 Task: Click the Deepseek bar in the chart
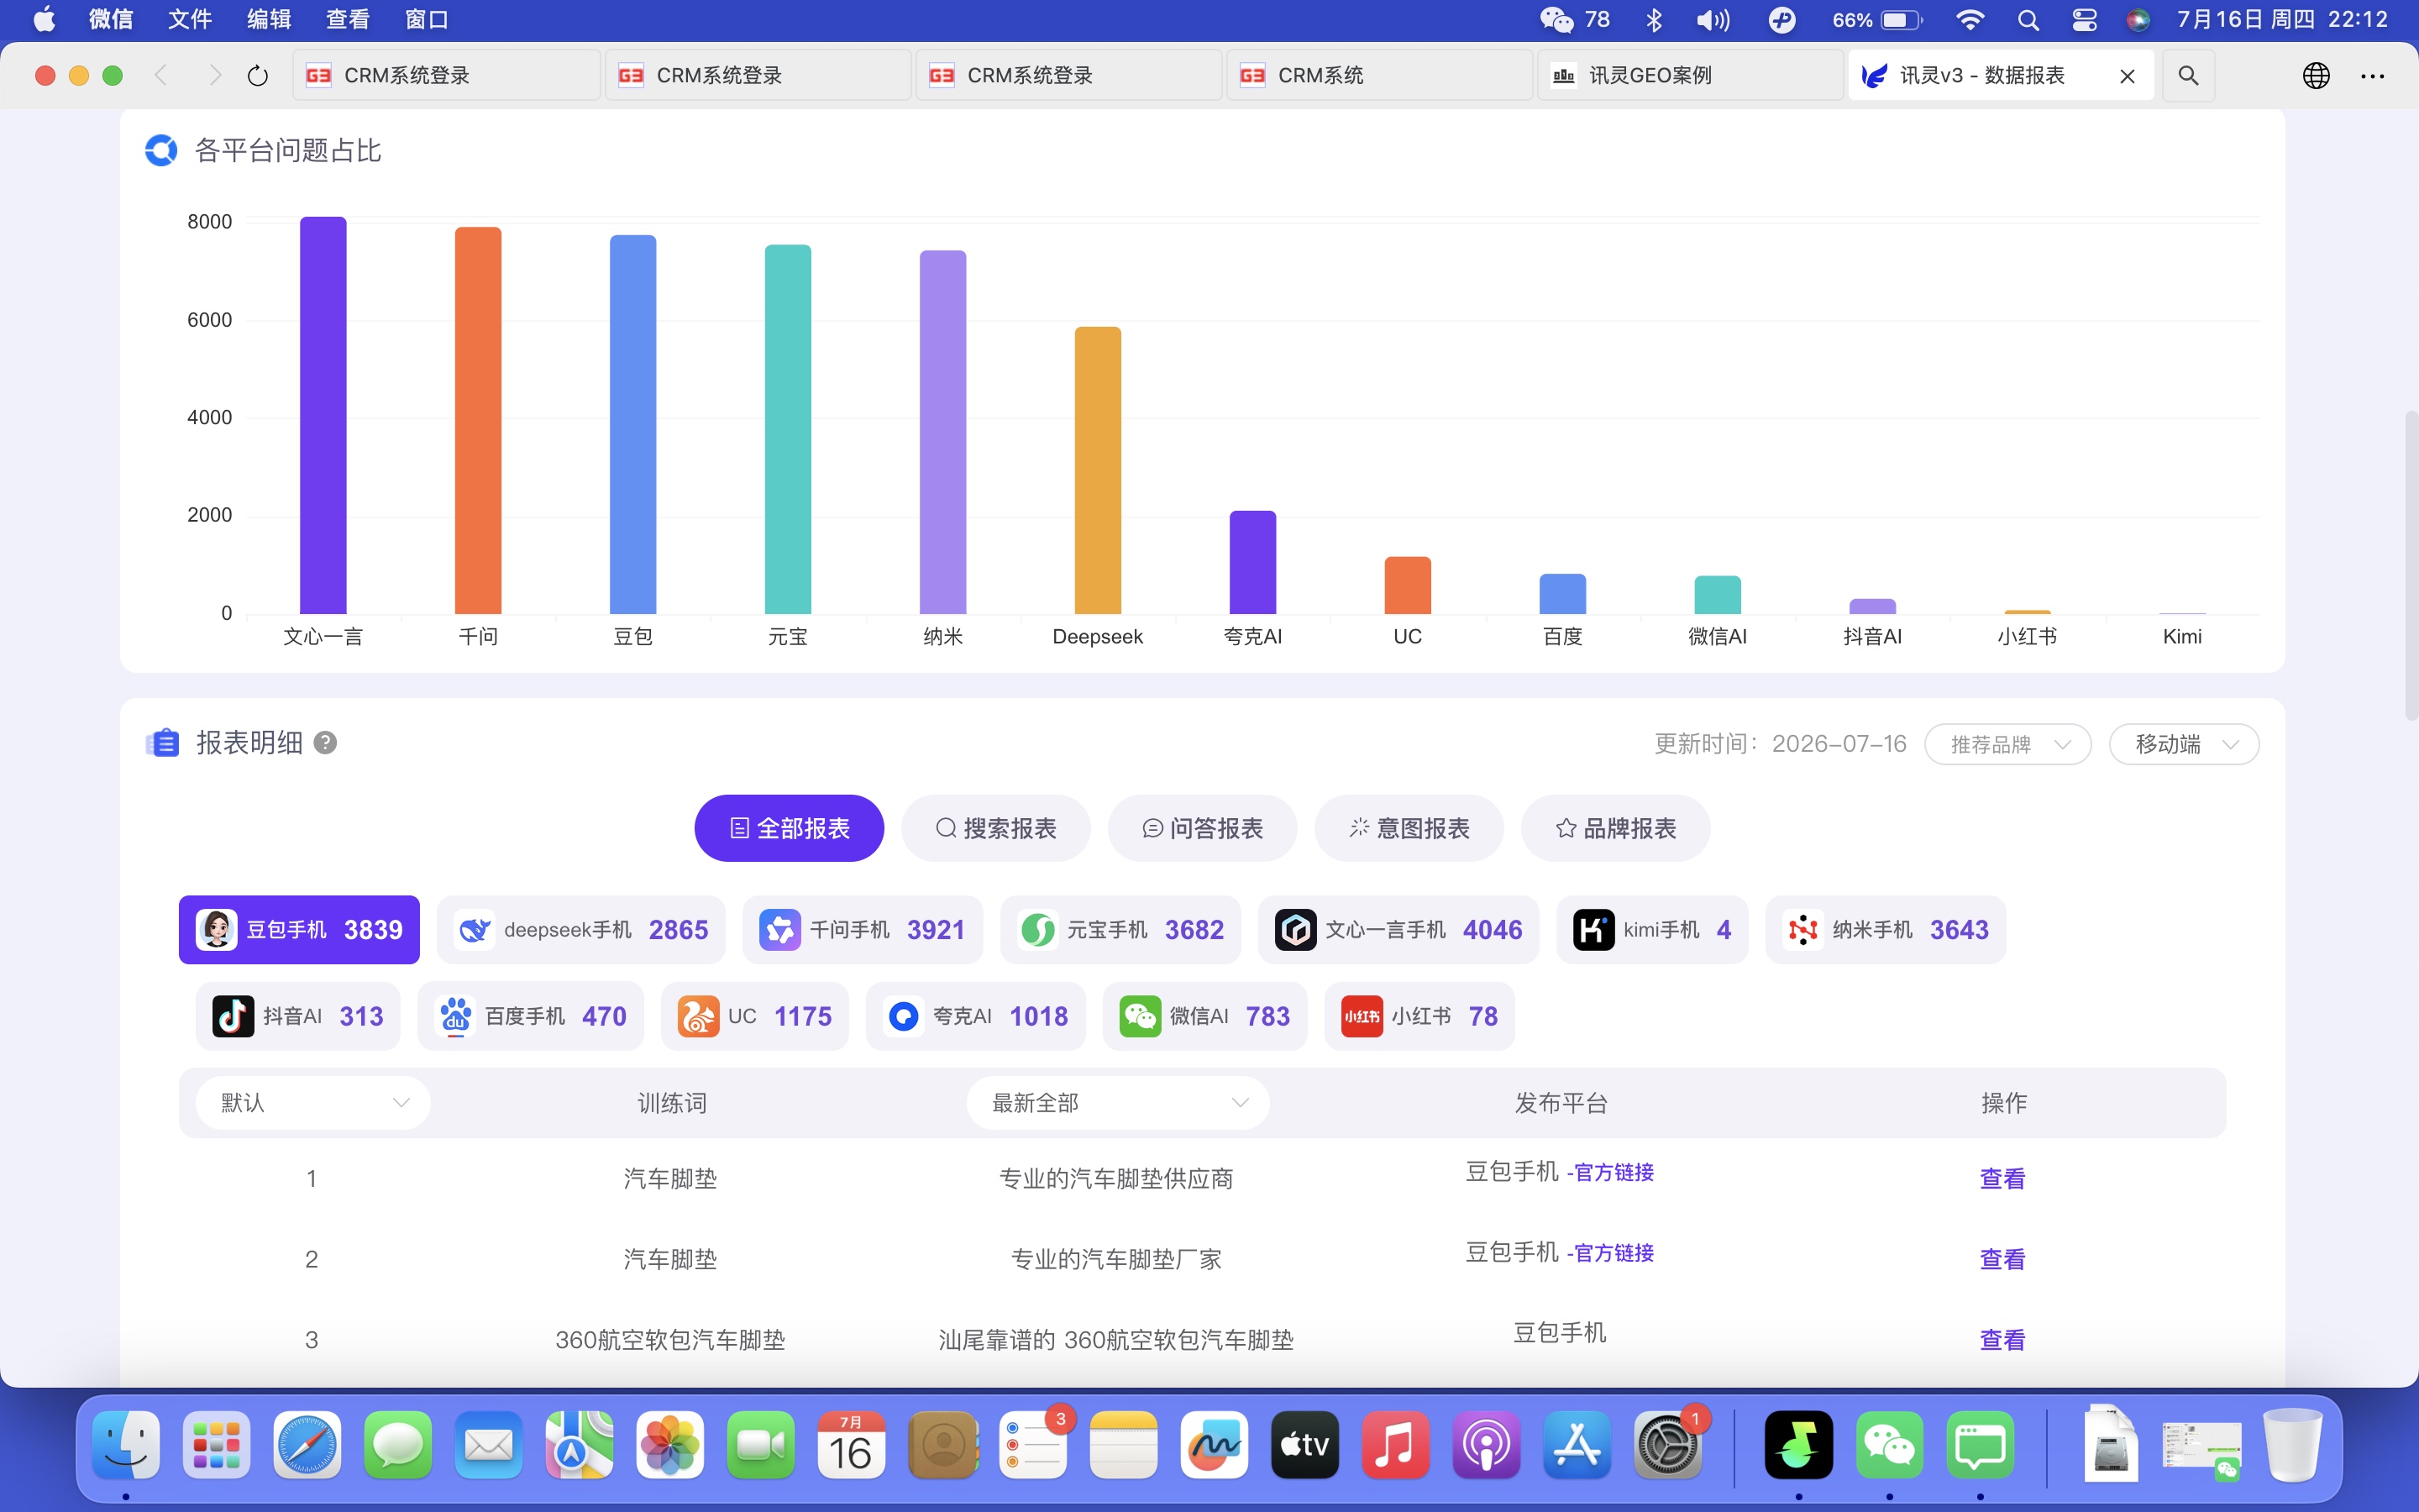1098,470
